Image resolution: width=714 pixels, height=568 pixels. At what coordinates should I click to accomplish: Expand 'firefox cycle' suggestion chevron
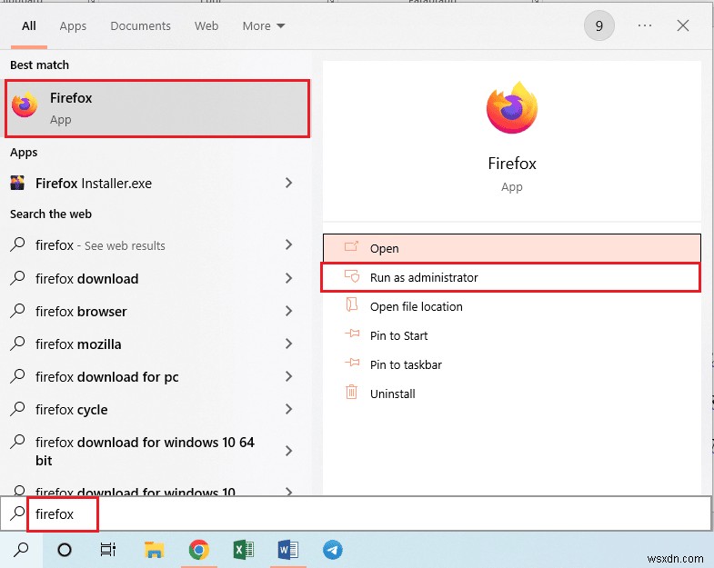288,409
